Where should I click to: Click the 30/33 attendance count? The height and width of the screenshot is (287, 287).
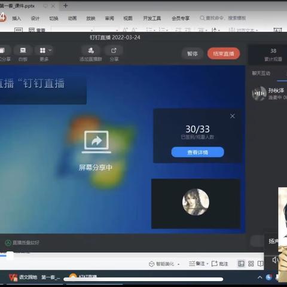[x=197, y=129]
